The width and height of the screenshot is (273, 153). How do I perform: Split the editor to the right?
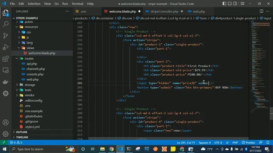(x=261, y=11)
